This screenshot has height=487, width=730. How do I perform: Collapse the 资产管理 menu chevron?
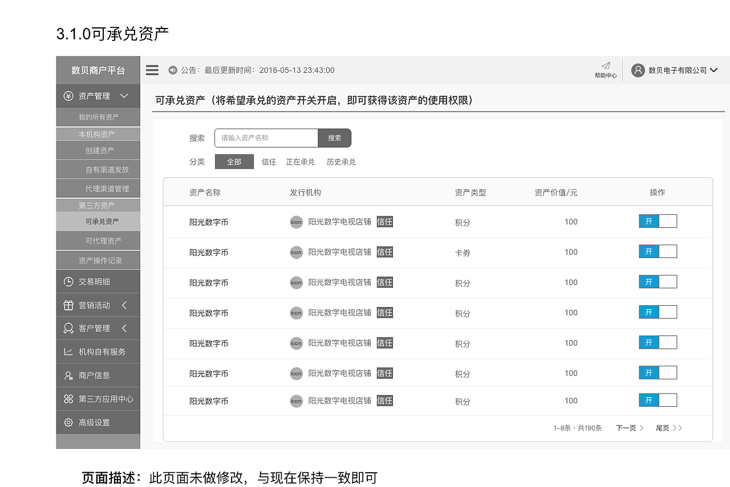pyautogui.click(x=124, y=96)
